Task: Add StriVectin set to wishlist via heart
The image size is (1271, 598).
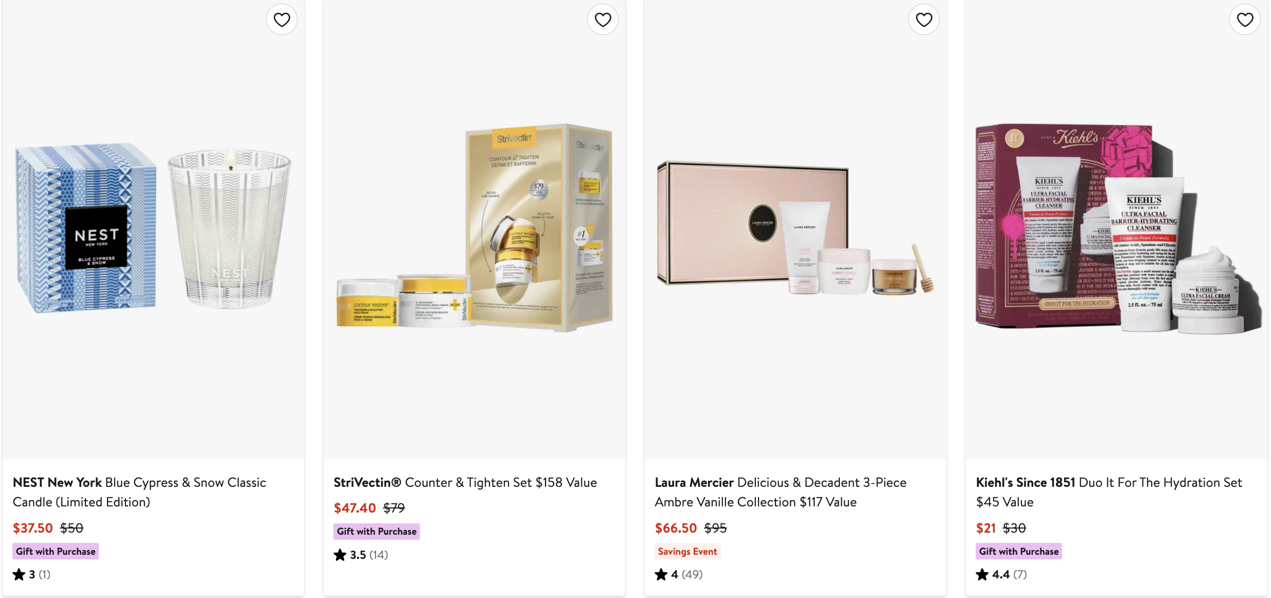Action: pyautogui.click(x=603, y=20)
